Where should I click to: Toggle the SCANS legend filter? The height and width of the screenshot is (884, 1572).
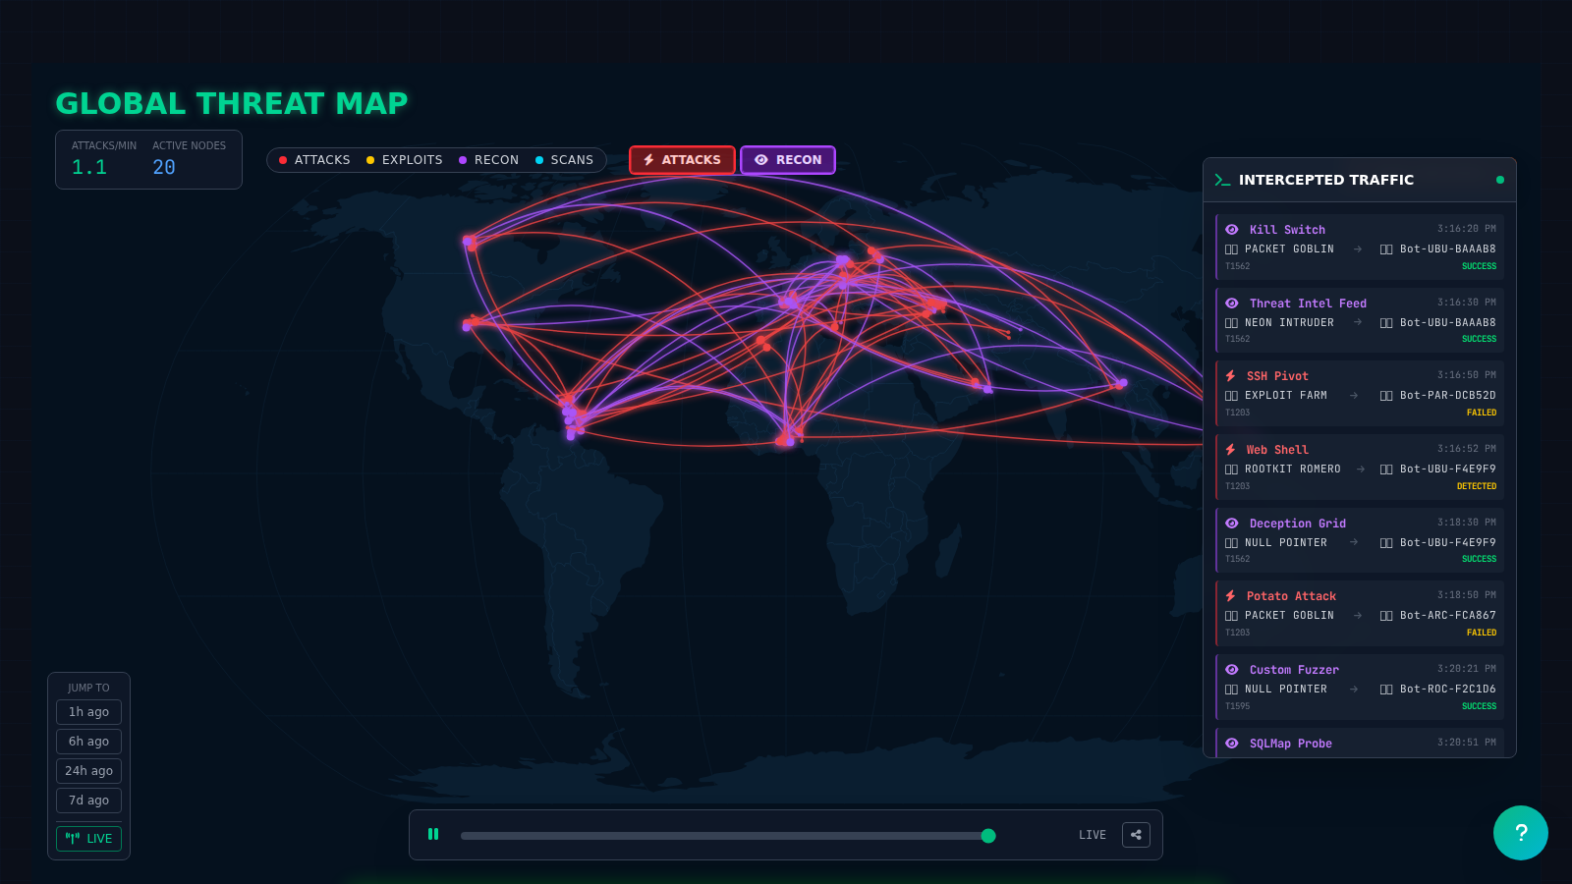coord(566,159)
